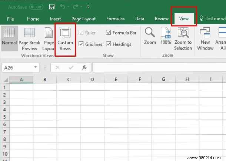Open a New Window
Viewport: 226px width, 161px height.
205,38
